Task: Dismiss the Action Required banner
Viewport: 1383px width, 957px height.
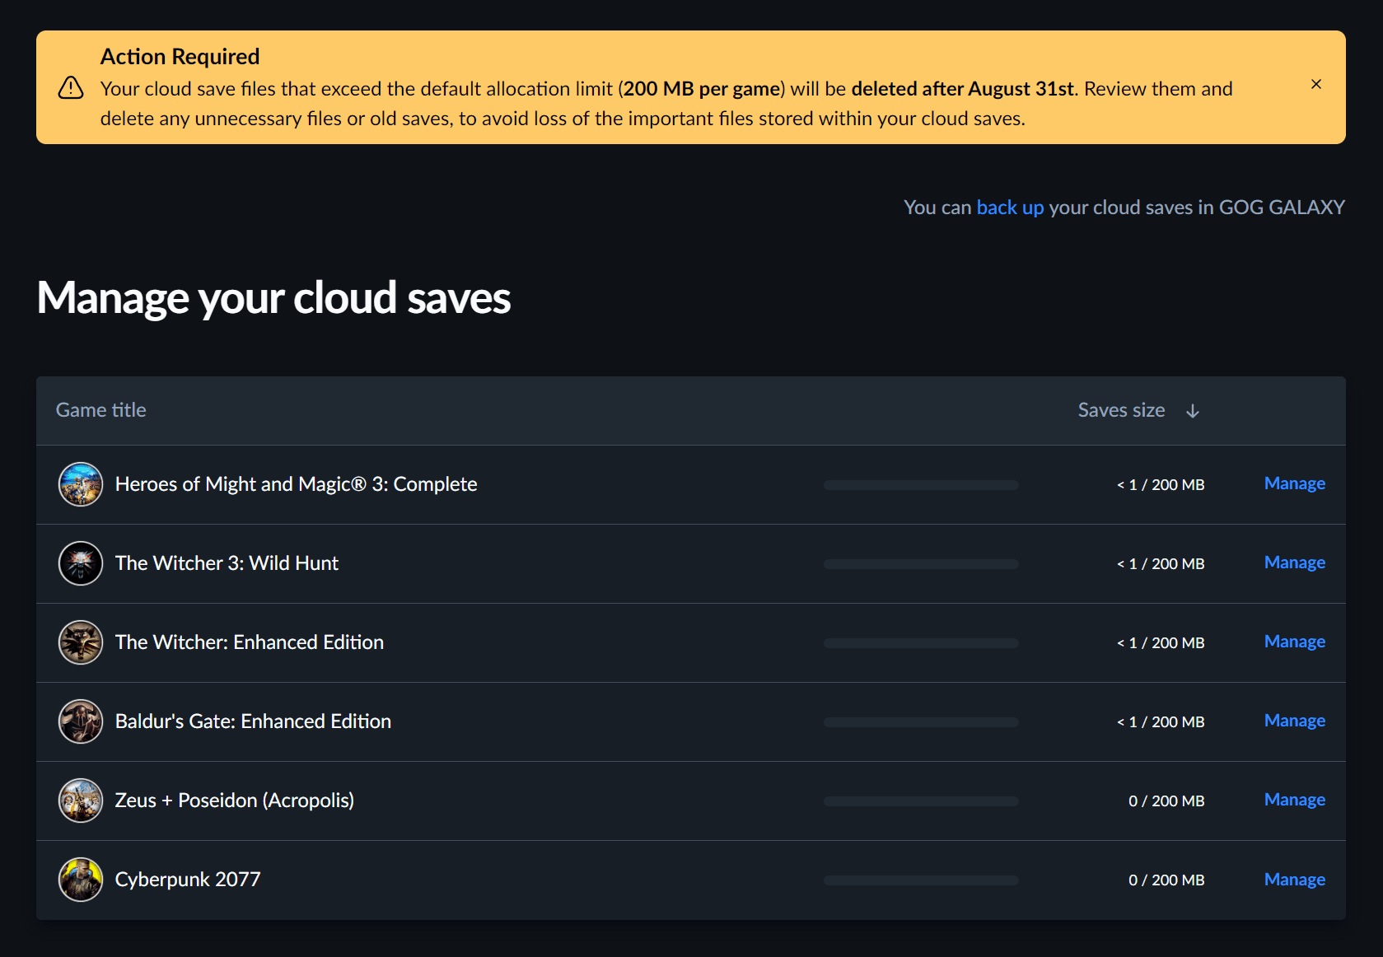Action: (x=1315, y=84)
